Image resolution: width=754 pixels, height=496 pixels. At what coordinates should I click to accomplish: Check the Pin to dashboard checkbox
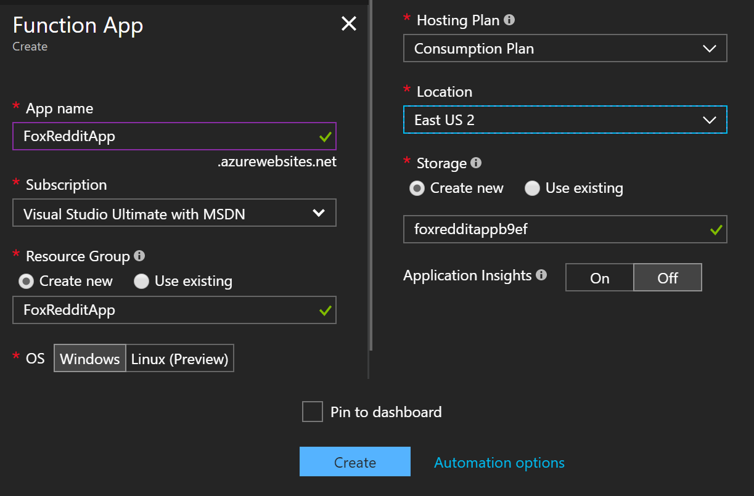[313, 412]
